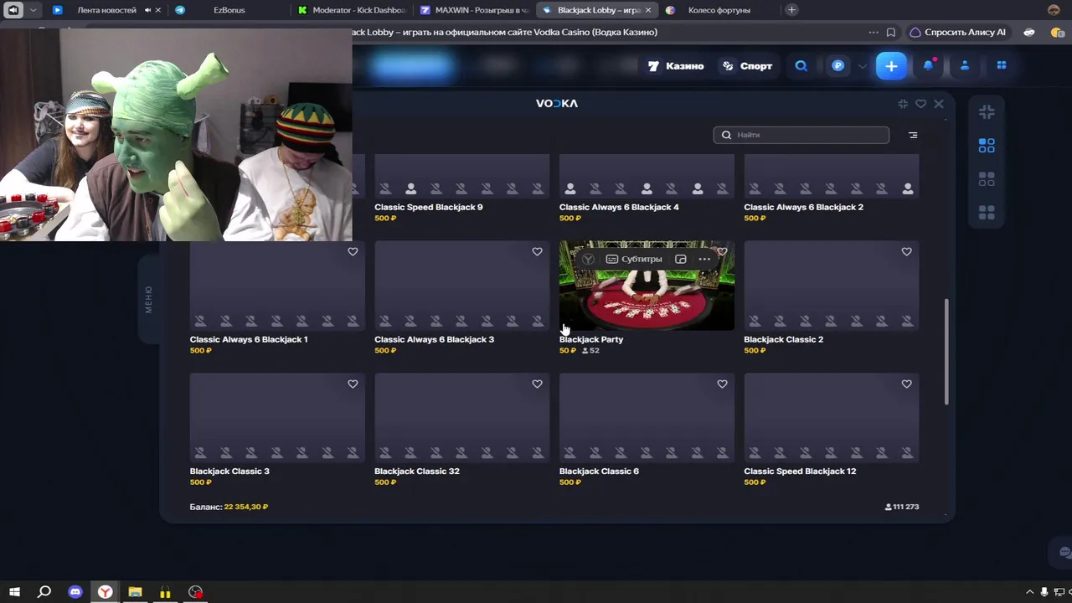This screenshot has height=603, width=1072.
Task: Click the balance amount 22 354,30 ₽
Action: click(246, 507)
